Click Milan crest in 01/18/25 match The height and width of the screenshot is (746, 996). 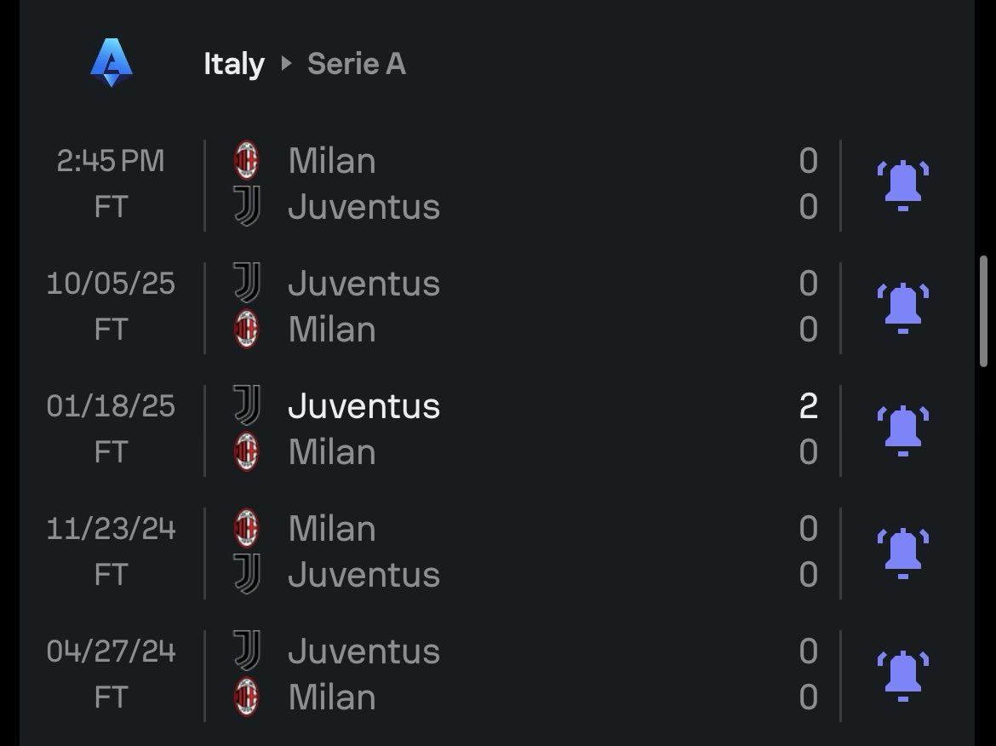[247, 452]
